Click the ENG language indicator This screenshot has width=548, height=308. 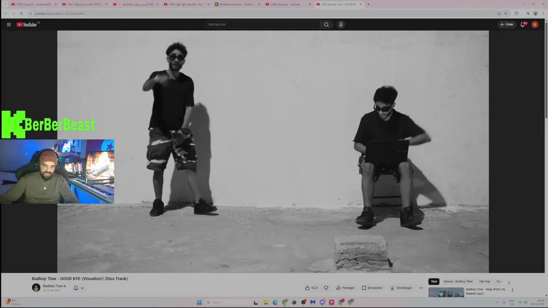click(x=512, y=302)
